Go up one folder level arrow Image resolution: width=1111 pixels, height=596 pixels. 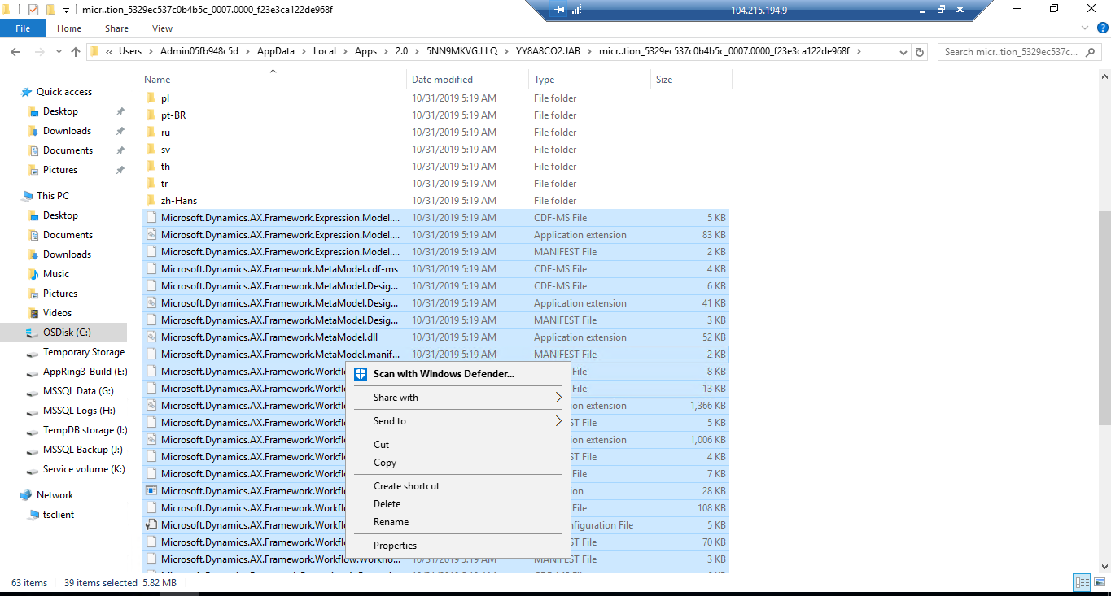[x=76, y=51]
